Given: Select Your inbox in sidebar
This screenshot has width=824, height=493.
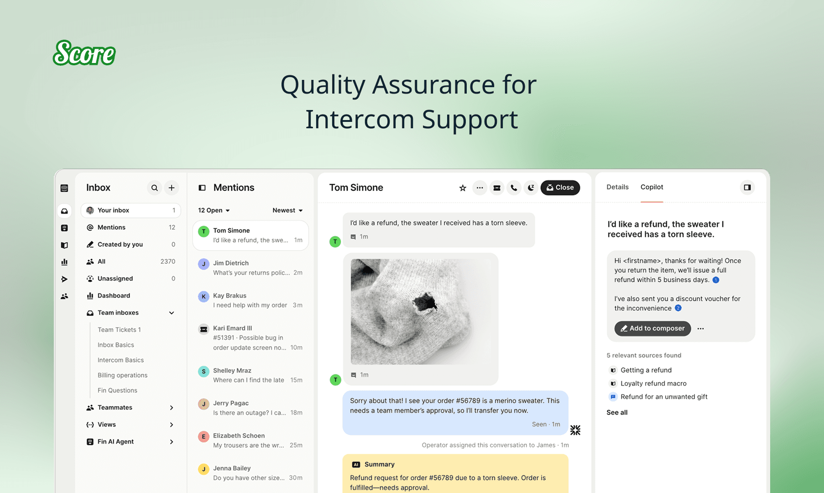Looking at the screenshot, I should click(131, 210).
